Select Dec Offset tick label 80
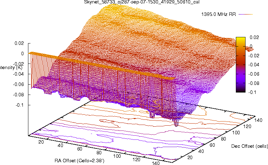Viewport: 268px width, 165px height. click(223, 139)
